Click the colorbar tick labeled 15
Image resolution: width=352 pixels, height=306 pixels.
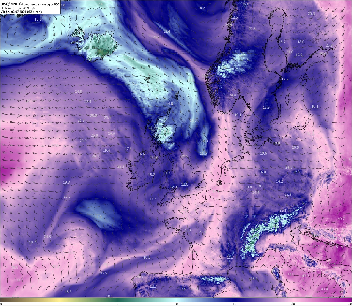point(235,304)
